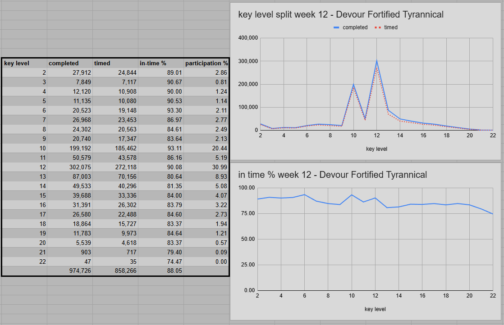Select the 'completed' header cell

pyautogui.click(x=70, y=63)
